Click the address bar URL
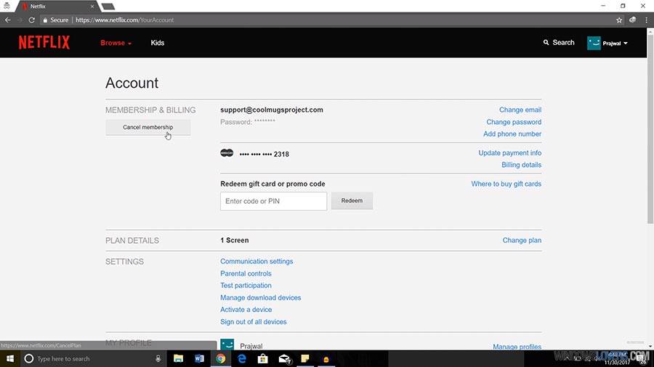The height and width of the screenshot is (367, 654). (125, 20)
